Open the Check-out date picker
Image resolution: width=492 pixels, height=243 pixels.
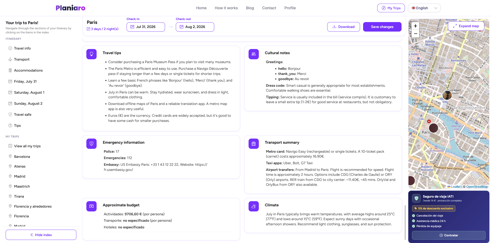point(195,27)
